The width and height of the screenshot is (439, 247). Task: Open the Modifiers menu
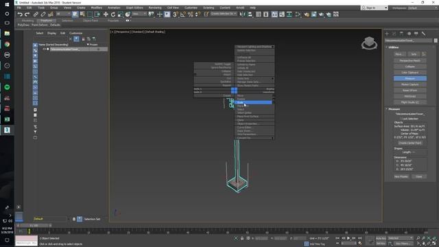[96, 8]
